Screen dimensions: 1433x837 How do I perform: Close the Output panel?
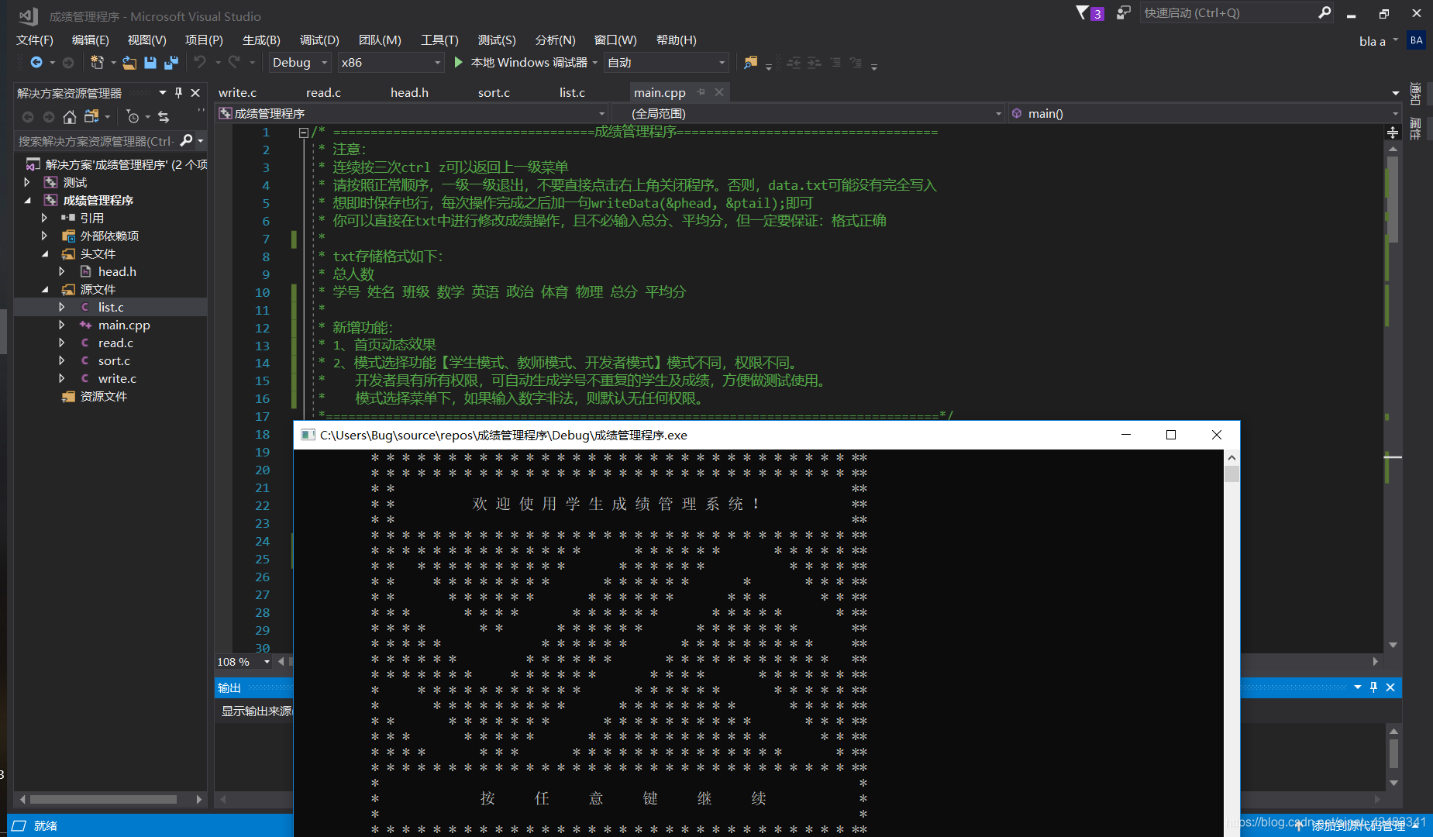tap(1390, 687)
